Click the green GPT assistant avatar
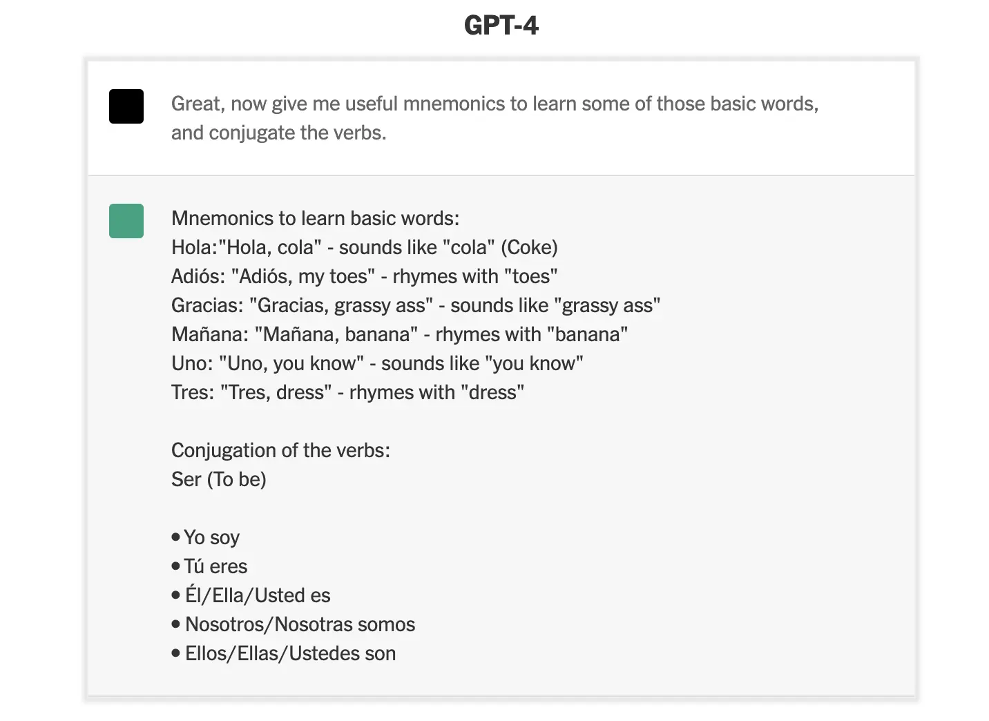Screen dimensions: 989x721 point(126,221)
